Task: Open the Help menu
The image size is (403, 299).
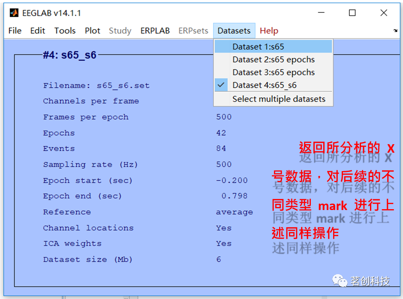Action: pos(269,30)
